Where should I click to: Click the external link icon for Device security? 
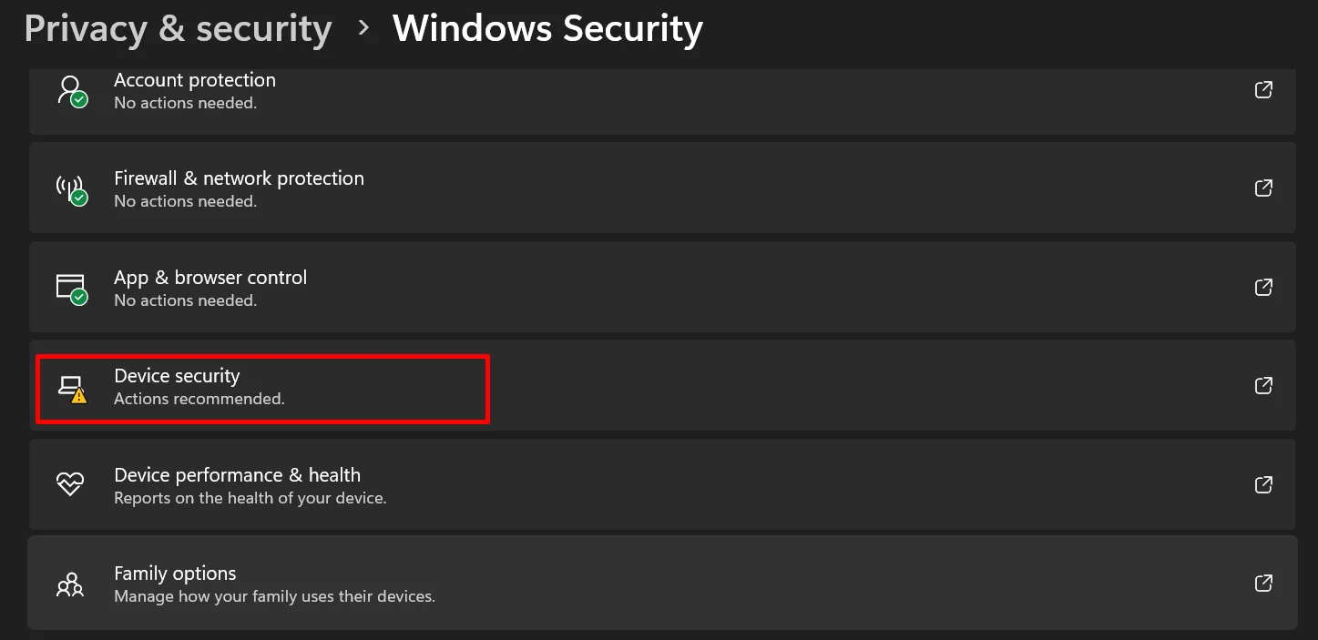[1263, 385]
